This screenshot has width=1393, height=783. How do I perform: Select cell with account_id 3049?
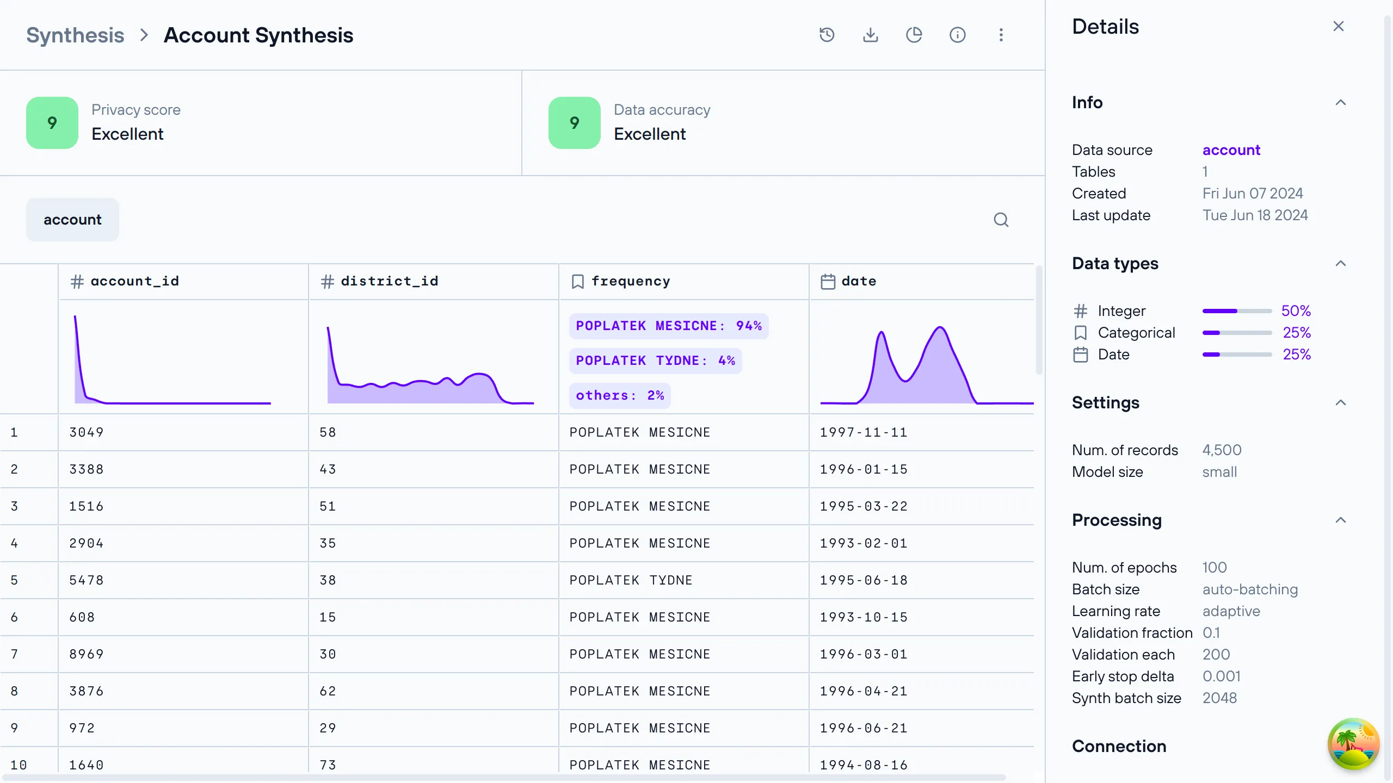click(183, 433)
